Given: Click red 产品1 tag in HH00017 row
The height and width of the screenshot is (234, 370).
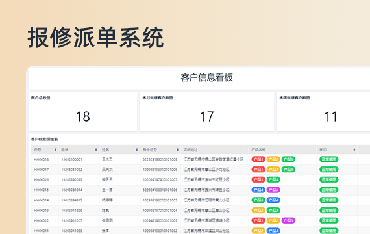Looking at the screenshot, I should click(x=258, y=170).
